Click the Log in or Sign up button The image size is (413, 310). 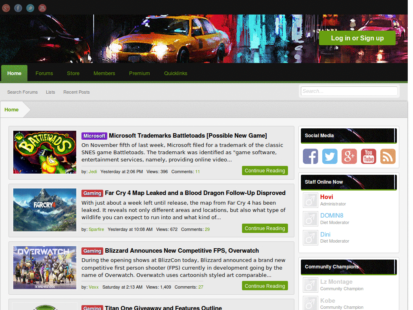pos(357,38)
